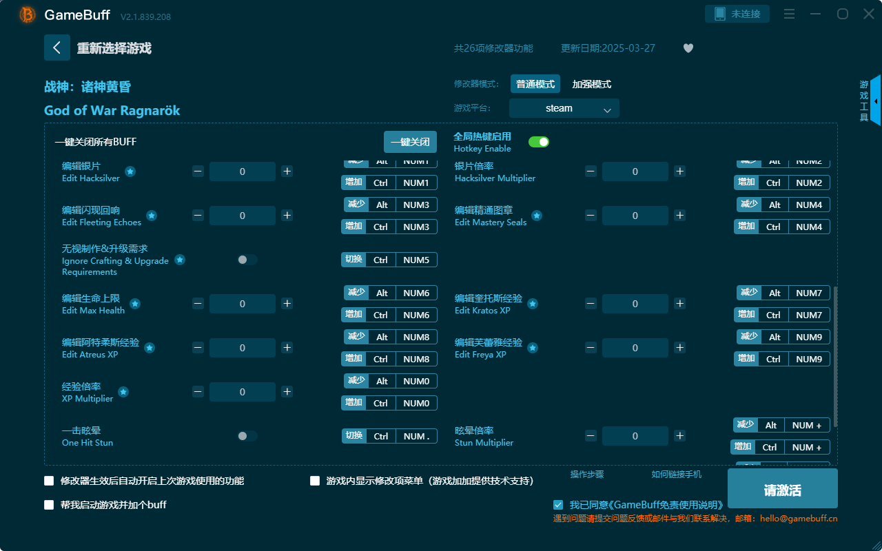Click the star beside XP Multiplier
882x551 pixels.
click(x=123, y=392)
